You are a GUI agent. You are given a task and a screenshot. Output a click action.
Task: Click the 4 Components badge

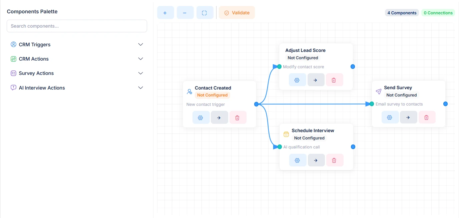point(402,13)
